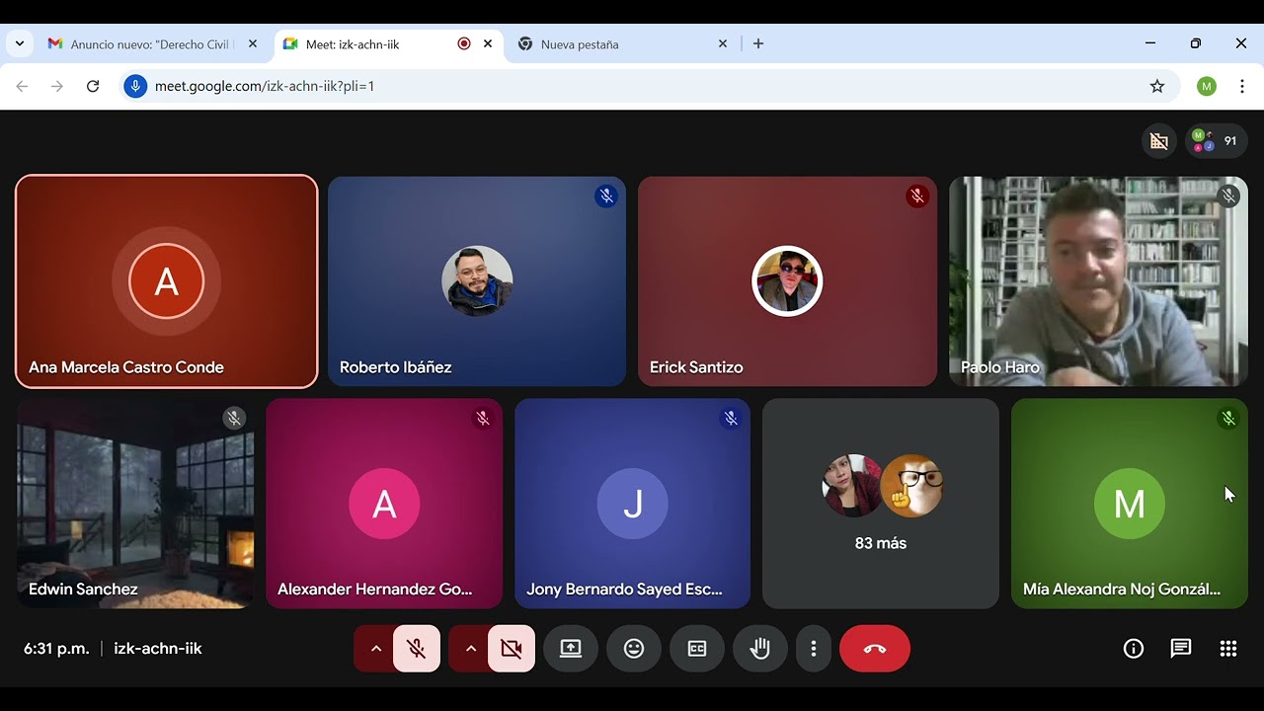
Task: Click muted mic icon on Jony Bernardo tile
Action: click(731, 418)
